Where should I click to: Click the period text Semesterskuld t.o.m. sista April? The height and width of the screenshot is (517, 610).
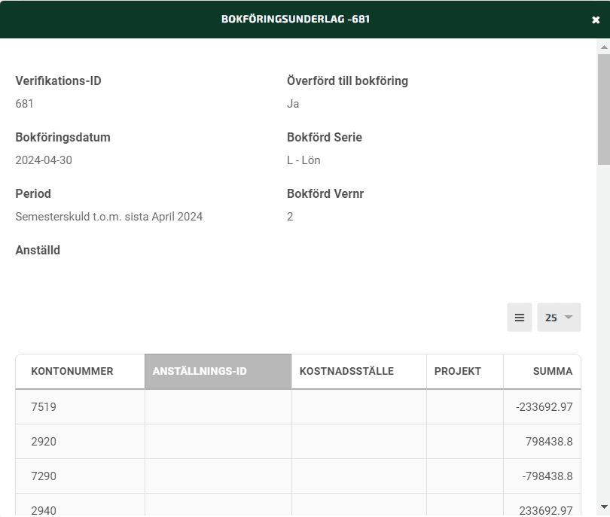pyautogui.click(x=108, y=217)
